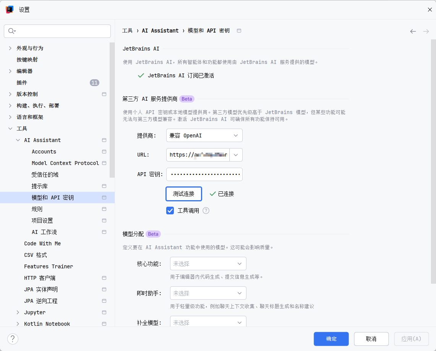This screenshot has width=436, height=351.
Task: Click the 测试连接 button
Action: (183, 194)
